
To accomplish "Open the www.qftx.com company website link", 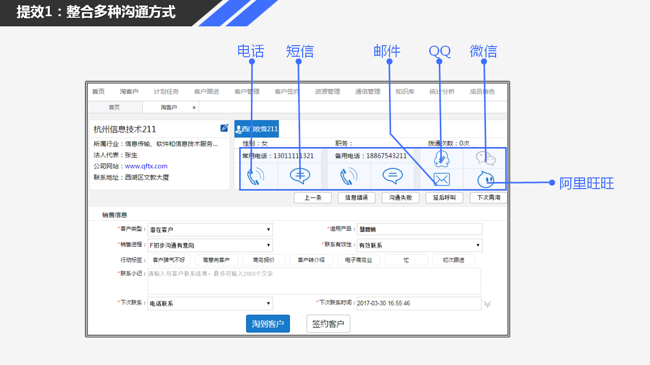I will tap(146, 166).
